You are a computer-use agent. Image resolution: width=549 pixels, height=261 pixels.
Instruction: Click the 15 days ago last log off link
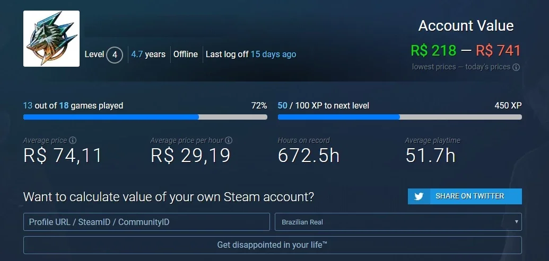pos(274,55)
